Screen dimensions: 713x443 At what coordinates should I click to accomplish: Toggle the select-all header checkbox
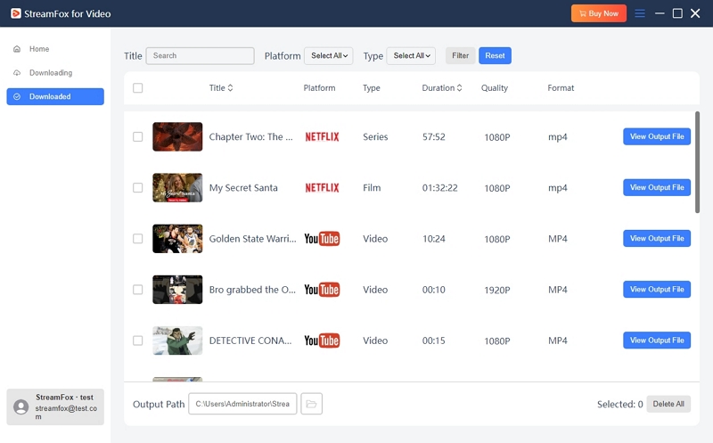point(138,87)
